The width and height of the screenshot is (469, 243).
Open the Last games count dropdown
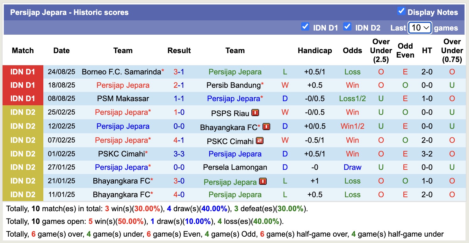pyautogui.click(x=420, y=28)
